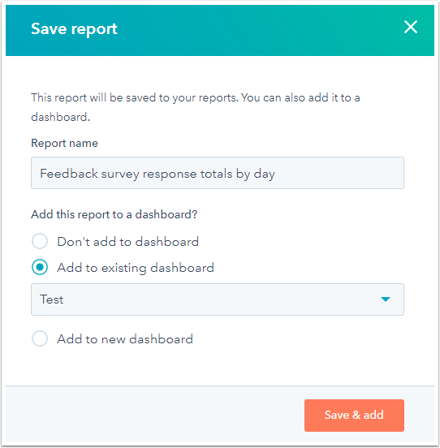Click the teal dropdown arrow caret

[386, 299]
